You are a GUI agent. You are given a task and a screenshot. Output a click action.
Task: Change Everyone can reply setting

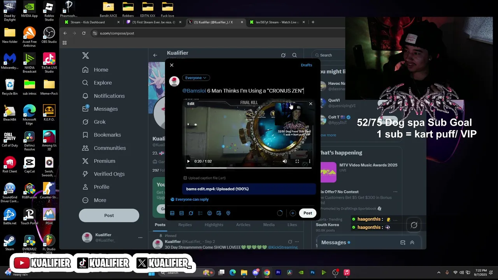189,199
